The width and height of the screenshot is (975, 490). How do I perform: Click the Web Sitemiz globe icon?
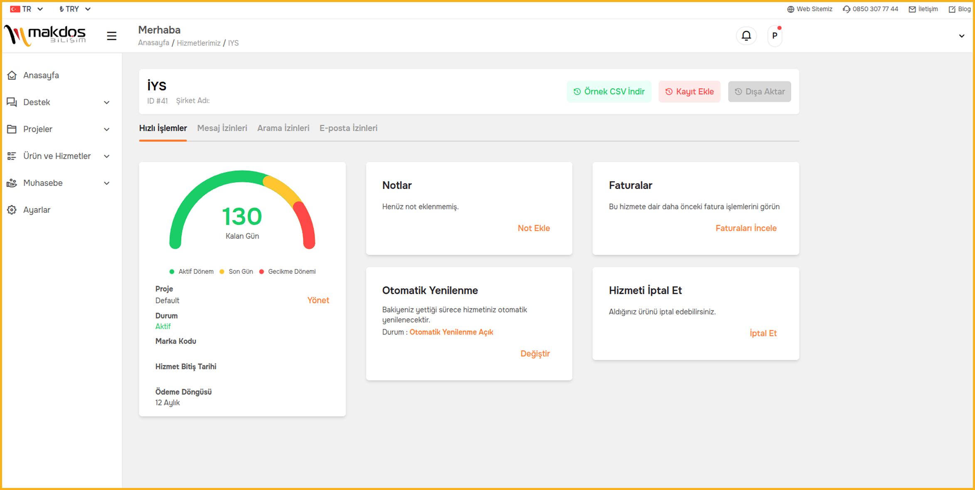coord(790,9)
